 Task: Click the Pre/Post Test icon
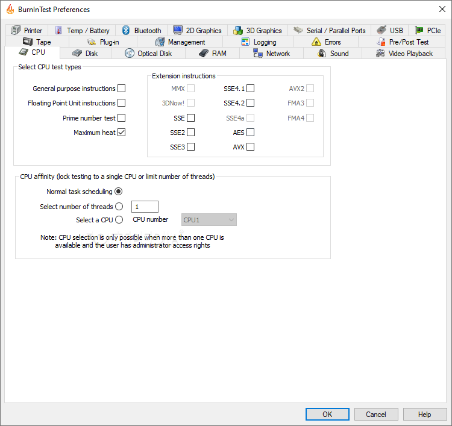coord(381,42)
